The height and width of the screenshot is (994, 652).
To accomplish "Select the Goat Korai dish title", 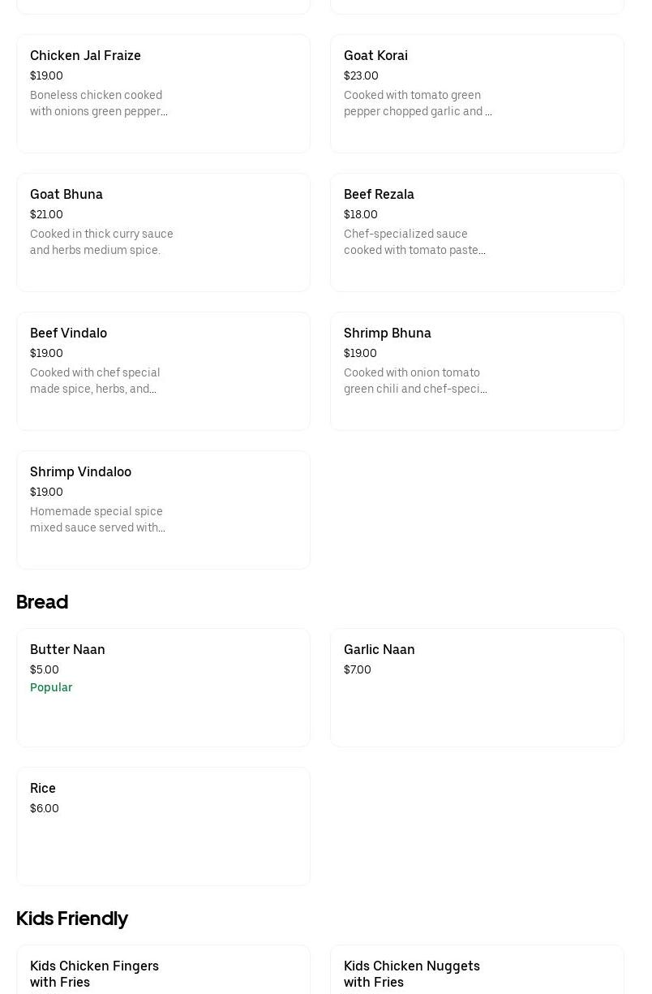I will tap(375, 56).
